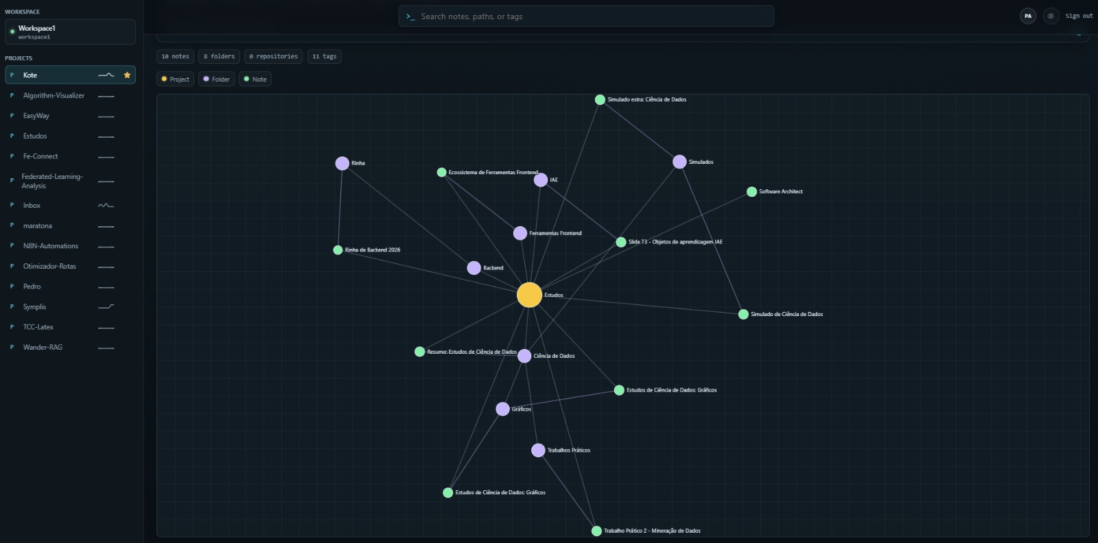
Task: Select the Ferramentas Frontend folder node
Action: pyautogui.click(x=520, y=233)
